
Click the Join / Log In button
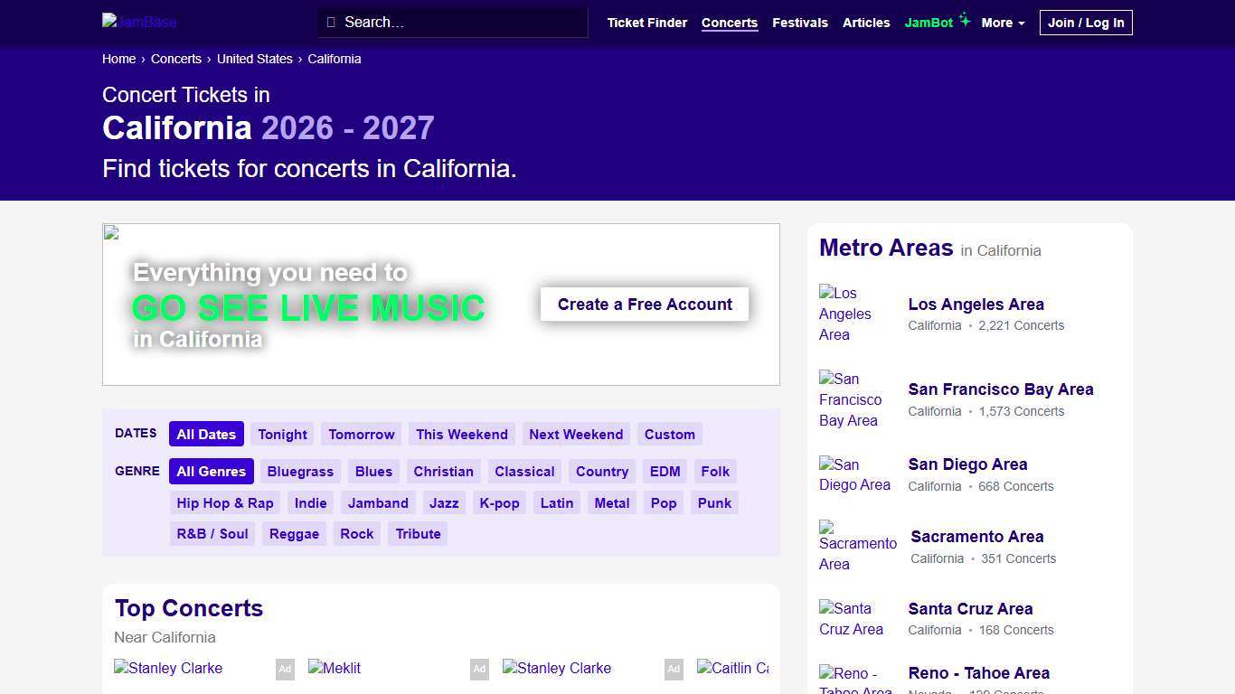(1086, 23)
